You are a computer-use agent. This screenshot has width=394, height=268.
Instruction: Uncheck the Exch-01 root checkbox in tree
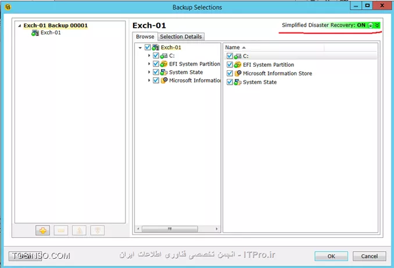[x=148, y=47]
